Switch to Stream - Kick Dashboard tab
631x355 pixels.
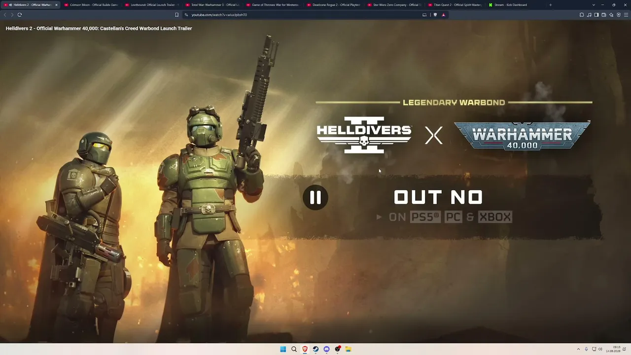tap(515, 5)
